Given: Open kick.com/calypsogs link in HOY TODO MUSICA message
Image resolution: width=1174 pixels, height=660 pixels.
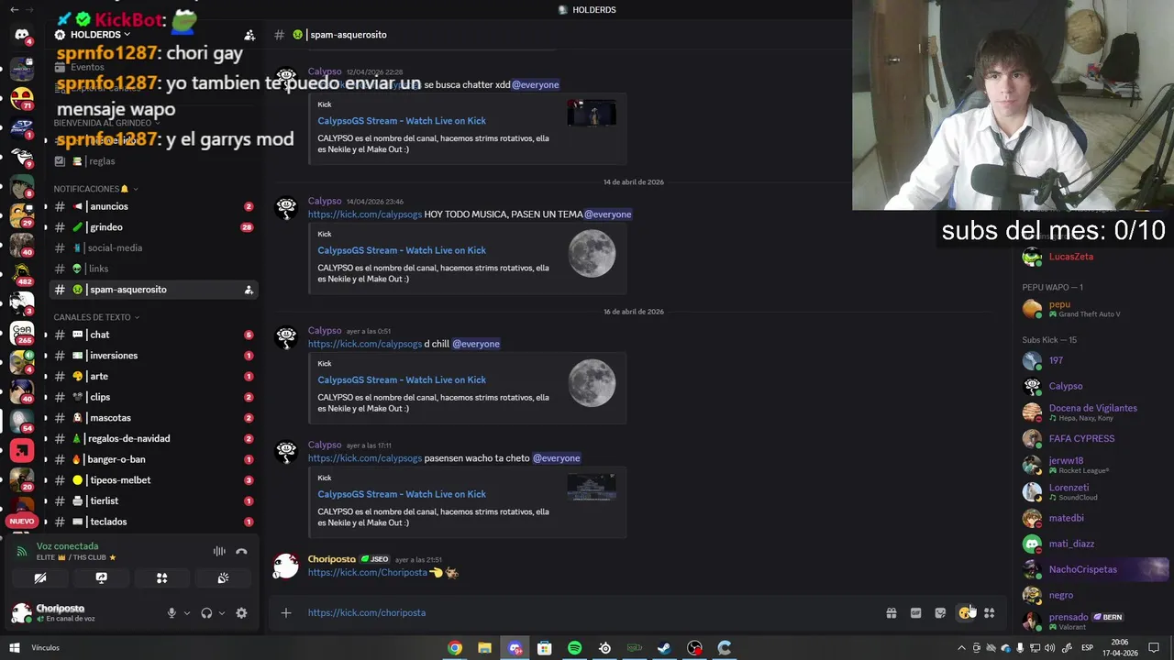Looking at the screenshot, I should pos(365,214).
